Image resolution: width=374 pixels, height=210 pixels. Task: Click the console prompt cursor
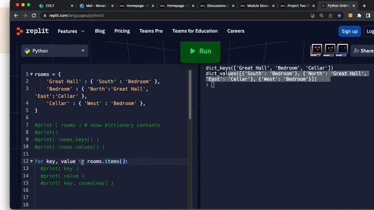(x=213, y=85)
